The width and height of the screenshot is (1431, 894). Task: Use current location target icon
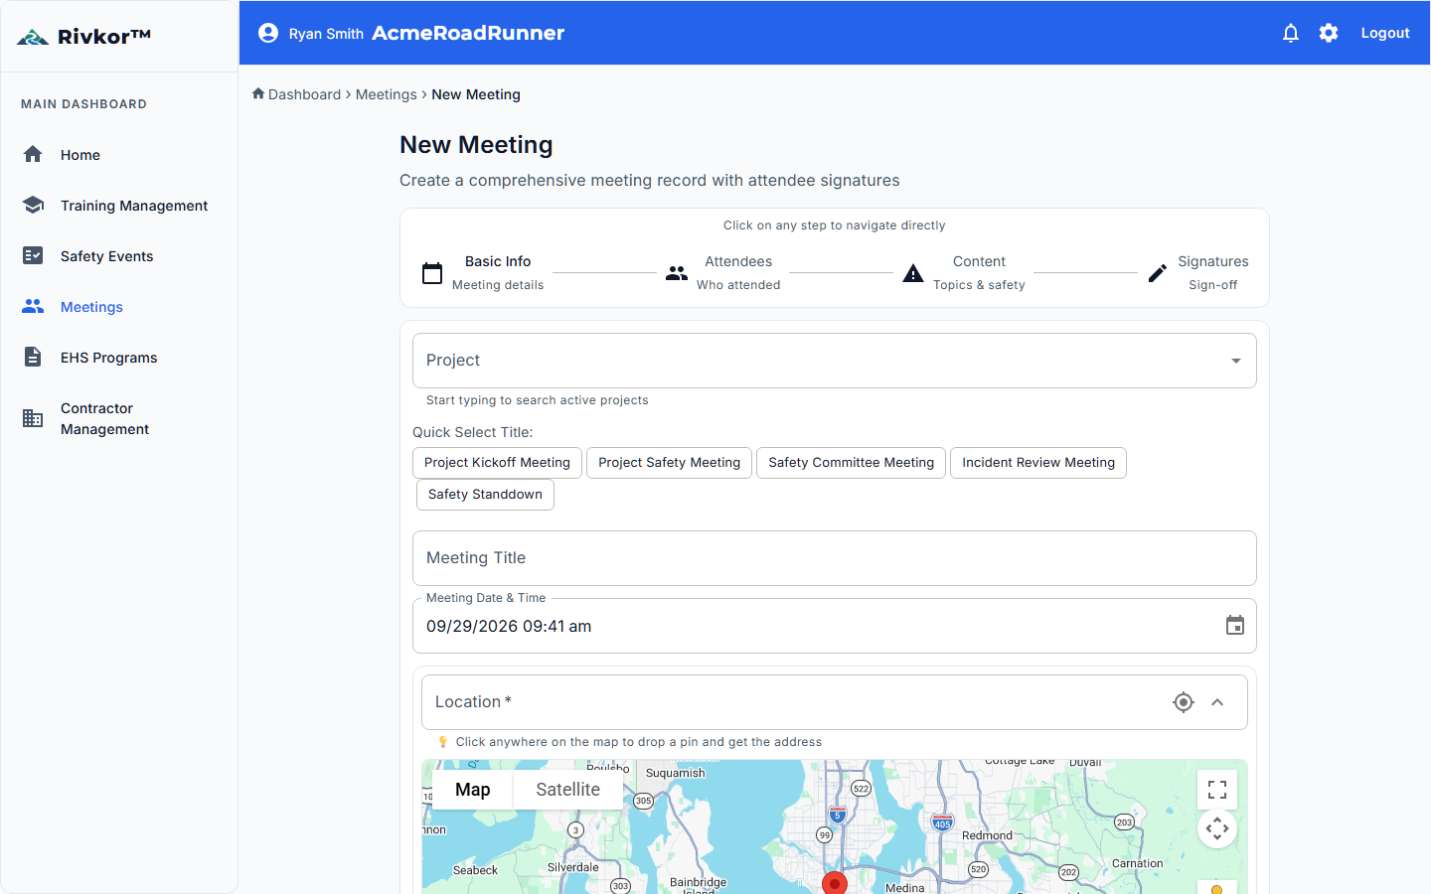1183,702
